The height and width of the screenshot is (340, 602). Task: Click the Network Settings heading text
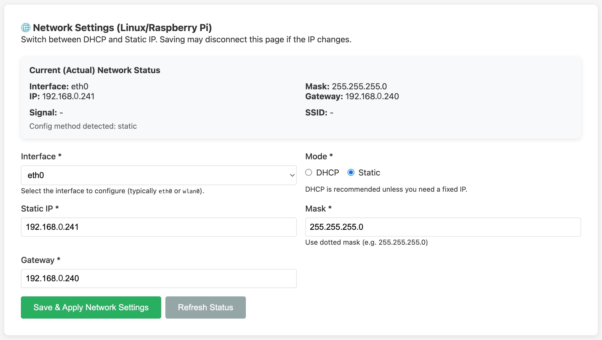pos(122,28)
